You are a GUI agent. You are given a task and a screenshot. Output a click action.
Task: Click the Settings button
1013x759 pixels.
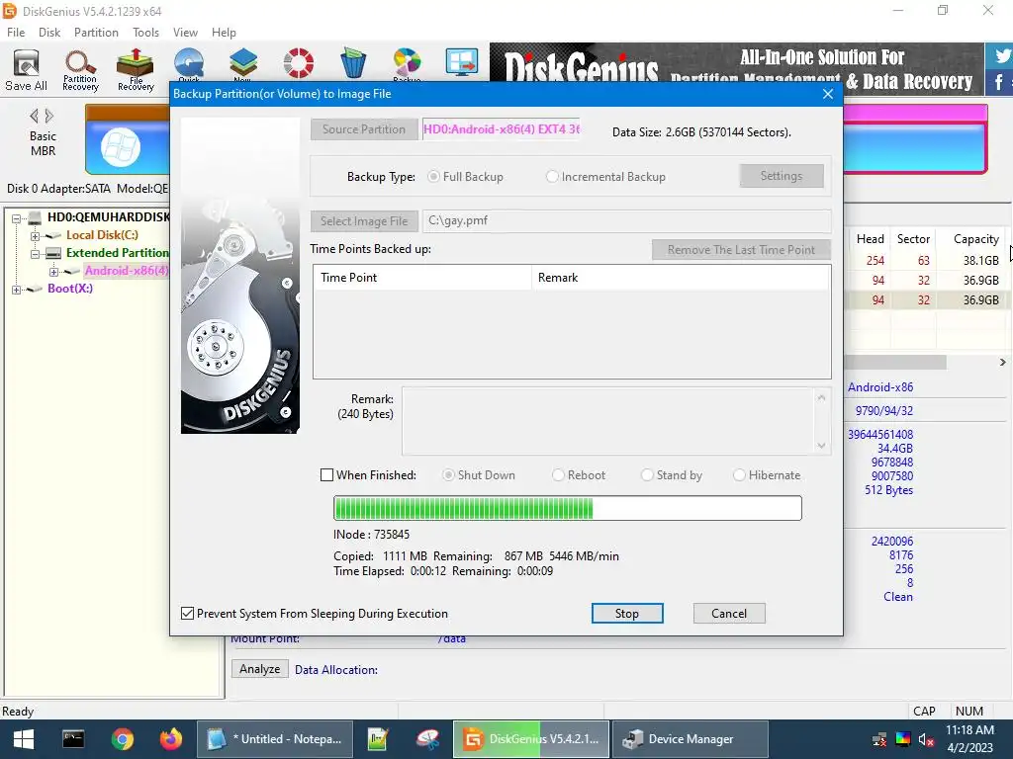coord(782,176)
